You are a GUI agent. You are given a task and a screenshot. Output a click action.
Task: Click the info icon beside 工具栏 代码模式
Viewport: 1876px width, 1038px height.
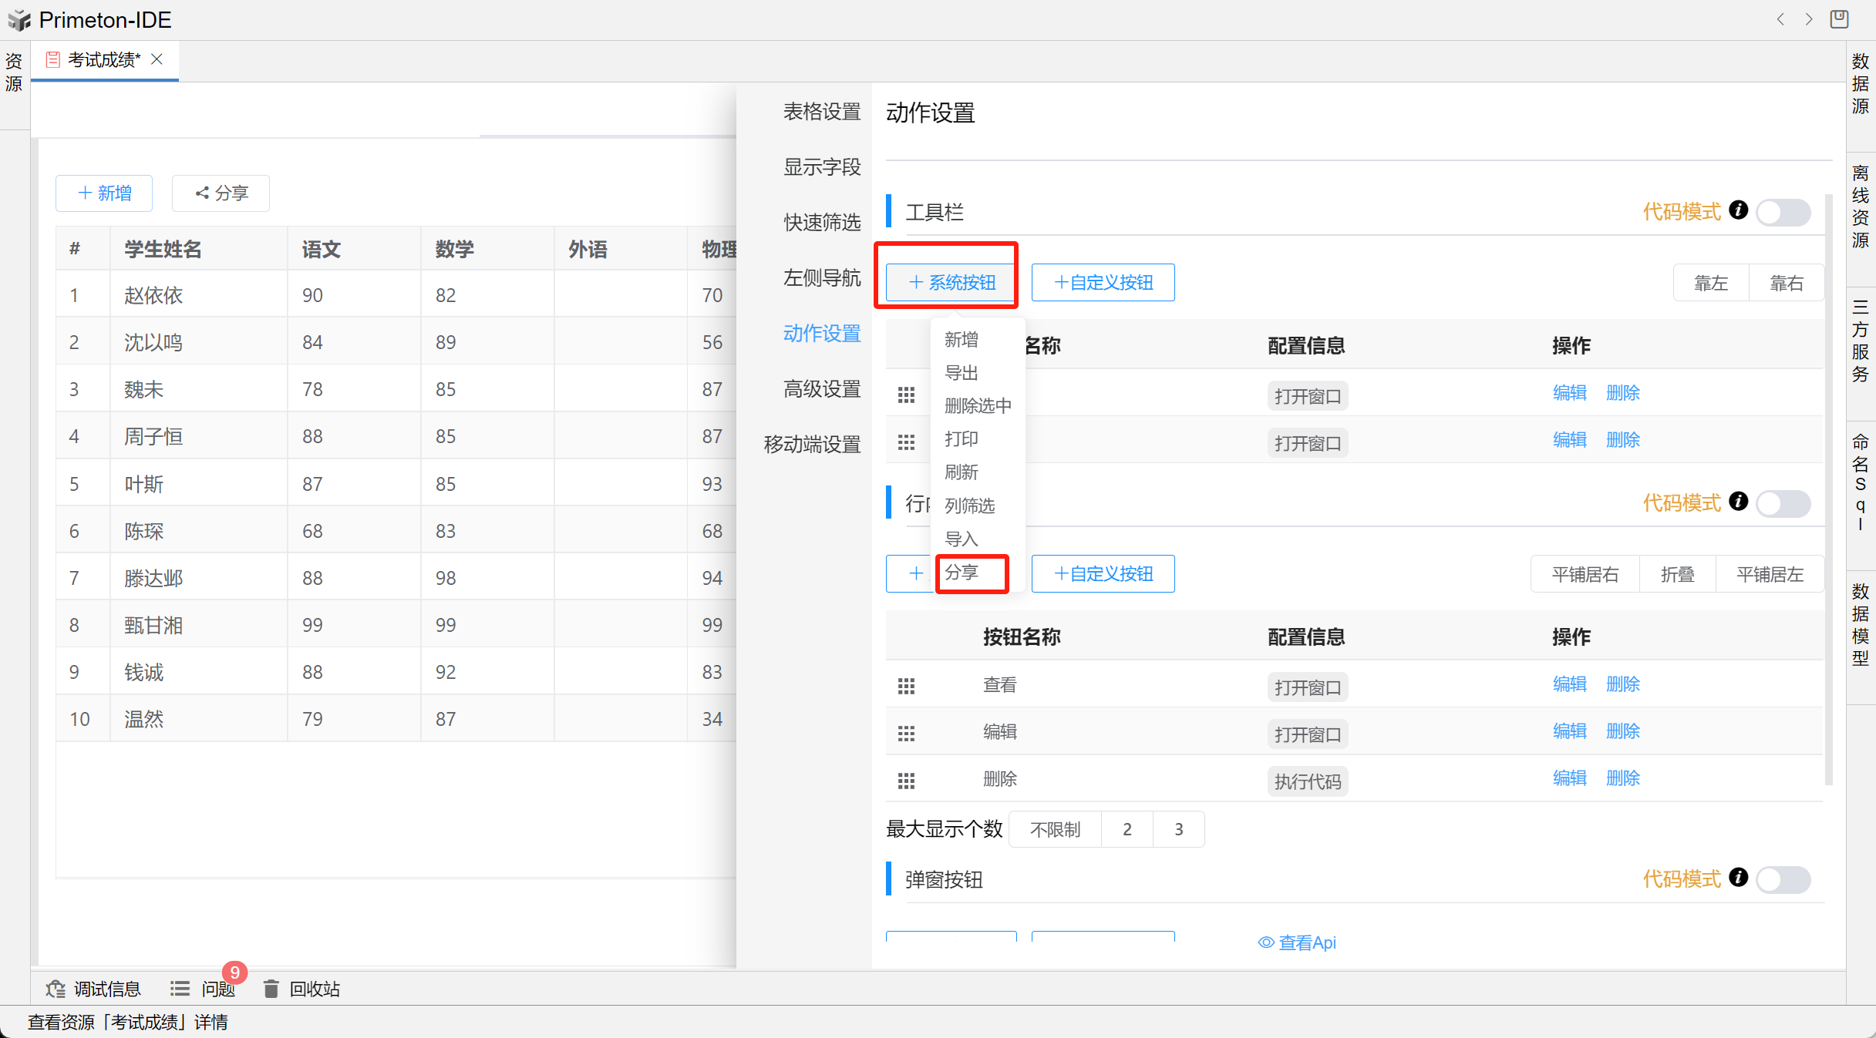point(1738,210)
